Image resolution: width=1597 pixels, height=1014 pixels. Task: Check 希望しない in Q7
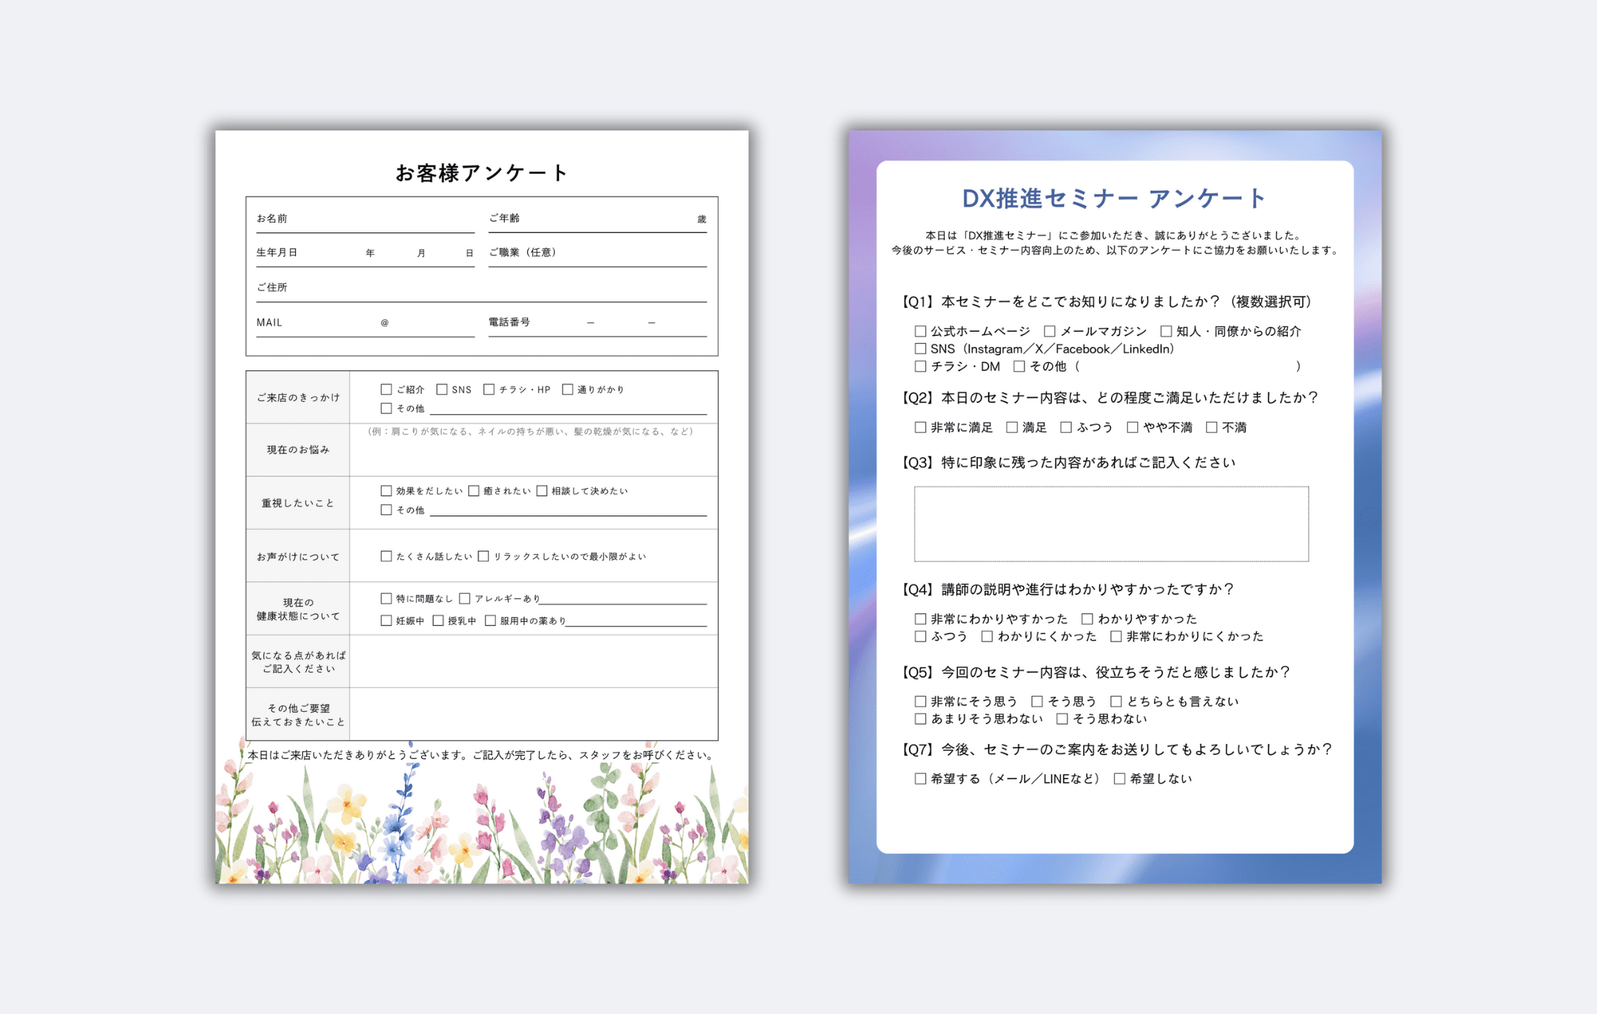point(1119,778)
